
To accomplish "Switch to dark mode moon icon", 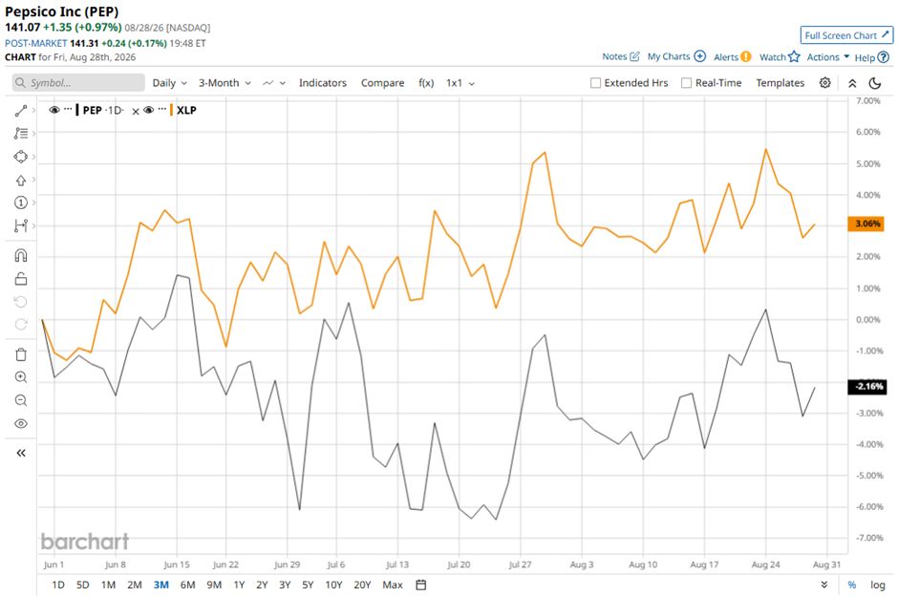I will coord(874,83).
